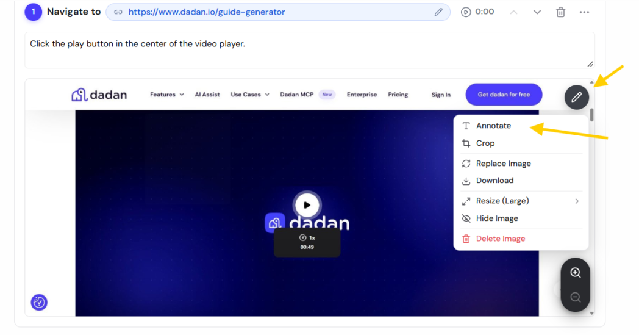Screen dimensions: 639x335
Task: Delete the step with the trash icon
Action: (x=561, y=12)
